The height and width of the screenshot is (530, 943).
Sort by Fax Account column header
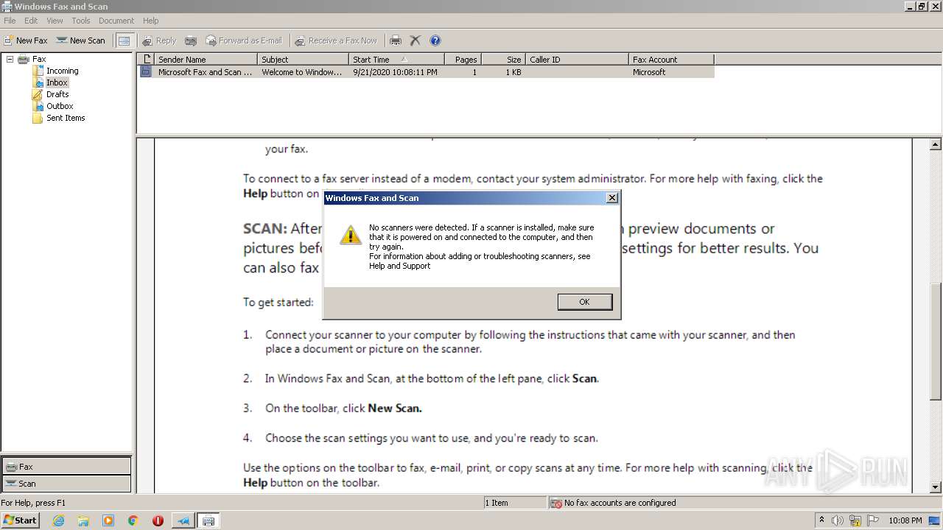pyautogui.click(x=671, y=60)
